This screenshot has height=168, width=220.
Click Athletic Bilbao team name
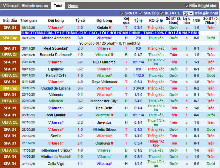pyautogui.click(x=104, y=129)
